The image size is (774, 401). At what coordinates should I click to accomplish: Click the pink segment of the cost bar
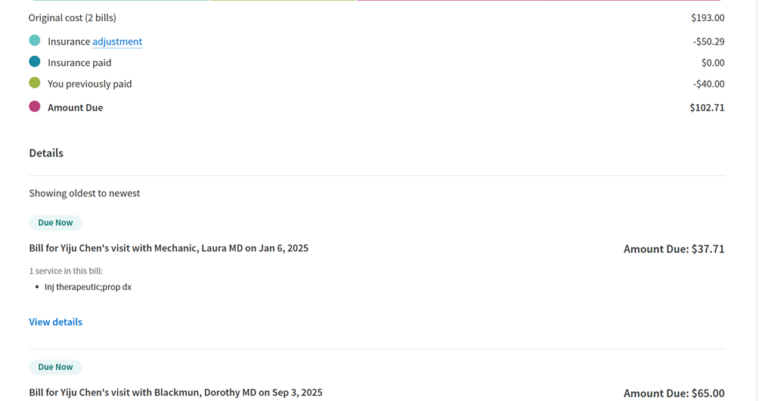click(x=538, y=1)
